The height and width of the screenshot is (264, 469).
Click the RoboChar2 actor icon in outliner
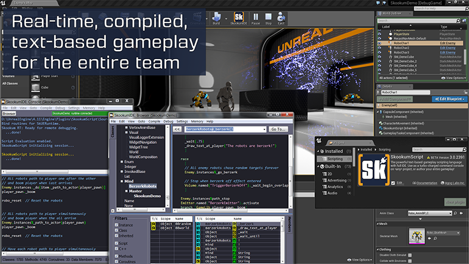(390, 48)
